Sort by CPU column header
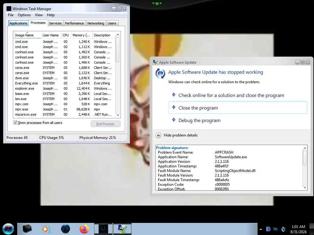Screen dimensions: 314x235 tap(66, 35)
